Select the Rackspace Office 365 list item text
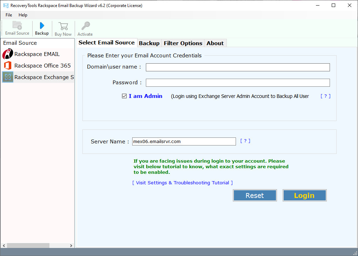The height and width of the screenshot is (256, 358). (x=42, y=66)
